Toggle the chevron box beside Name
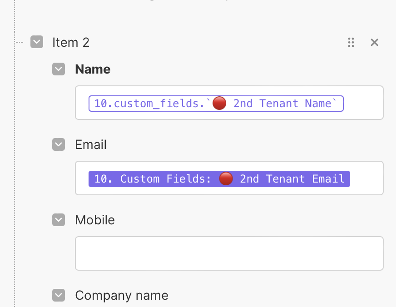 pos(59,69)
